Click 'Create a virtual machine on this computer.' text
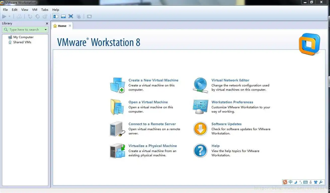 [x=151, y=87]
